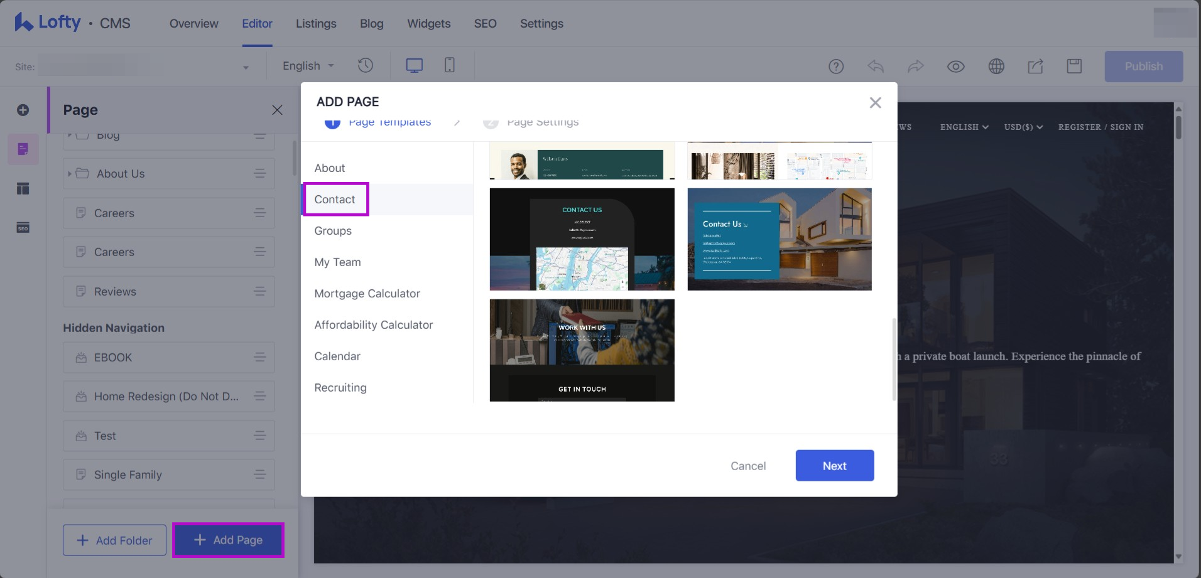Viewport: 1201px width, 578px height.
Task: Click the globe icon in toolbar
Action: tap(996, 67)
